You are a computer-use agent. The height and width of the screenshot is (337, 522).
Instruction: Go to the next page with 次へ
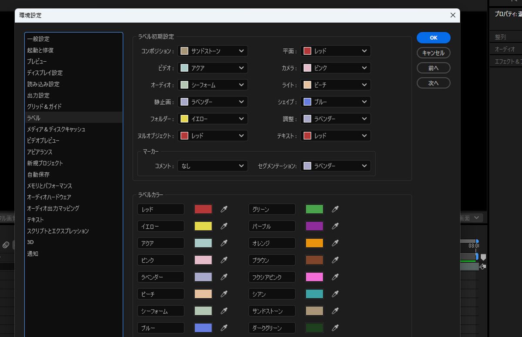[x=434, y=83]
